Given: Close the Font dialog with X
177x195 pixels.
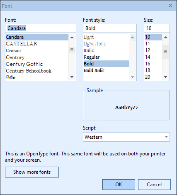Looking at the screenshot, I should [x=170, y=5].
